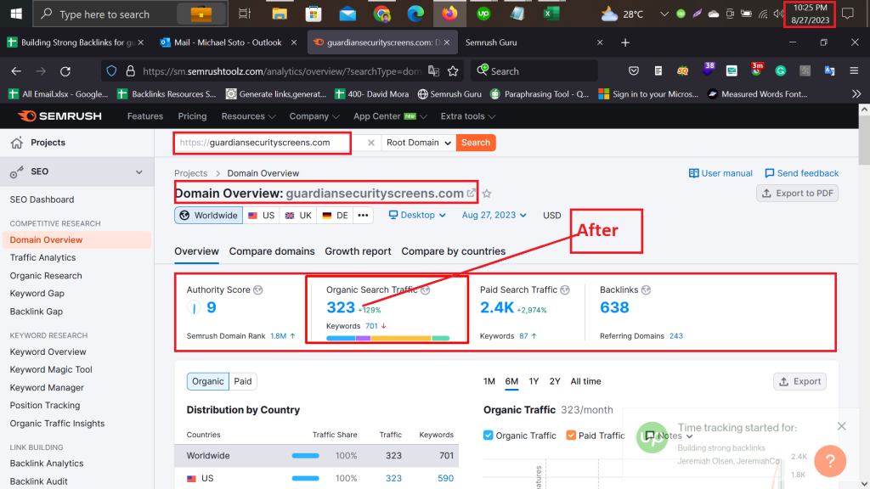
Task: Select the 1M time range
Action: click(x=489, y=381)
